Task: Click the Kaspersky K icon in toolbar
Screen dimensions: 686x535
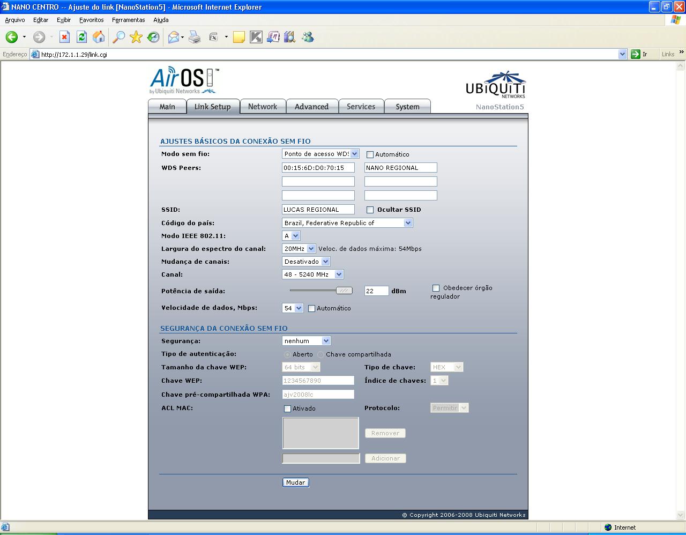Action: (256, 37)
